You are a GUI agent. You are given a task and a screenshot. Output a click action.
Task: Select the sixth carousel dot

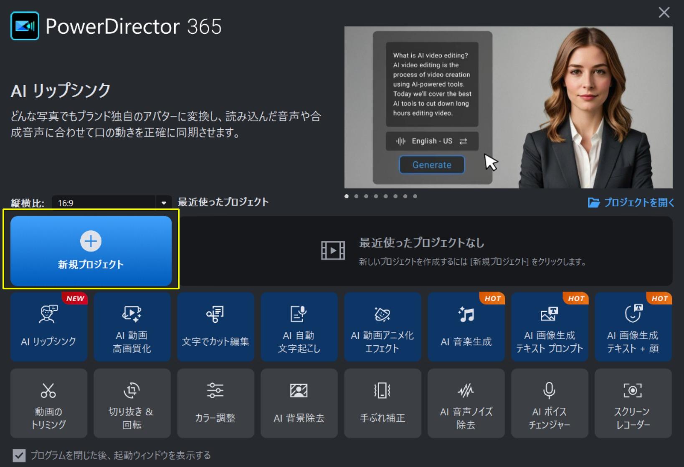[x=395, y=196]
